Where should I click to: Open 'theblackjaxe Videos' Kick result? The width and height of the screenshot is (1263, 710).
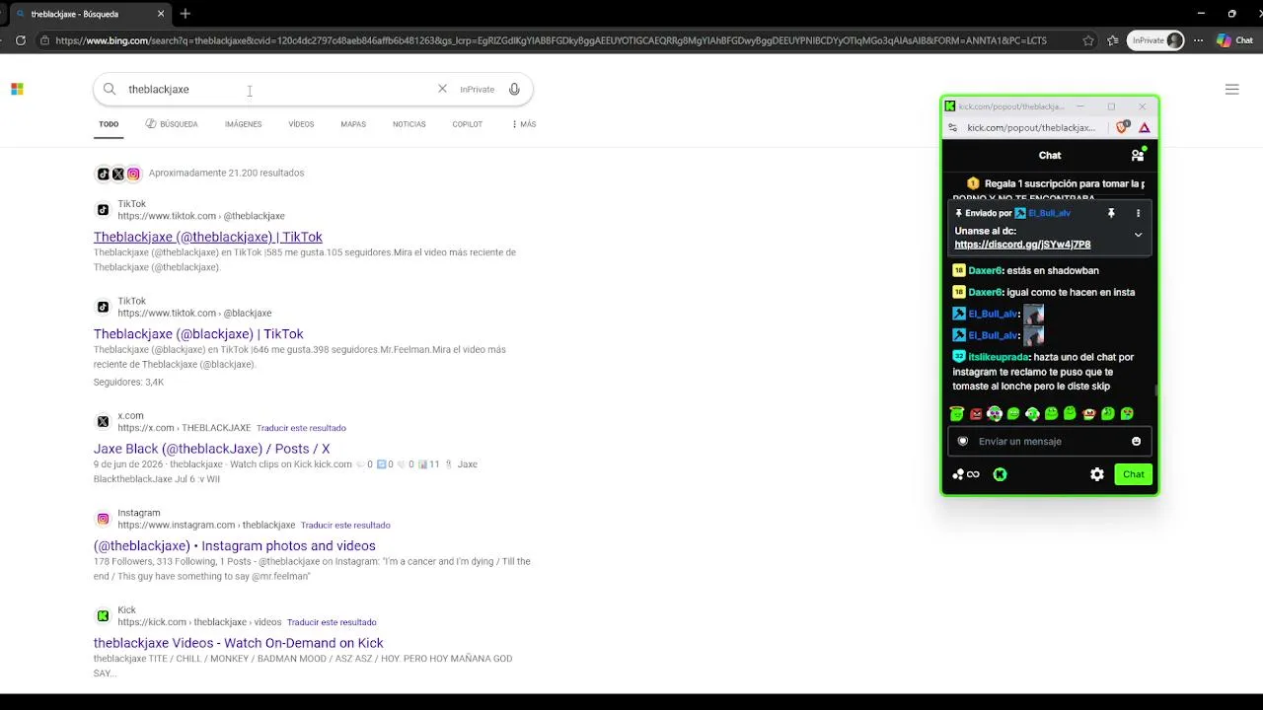click(239, 643)
